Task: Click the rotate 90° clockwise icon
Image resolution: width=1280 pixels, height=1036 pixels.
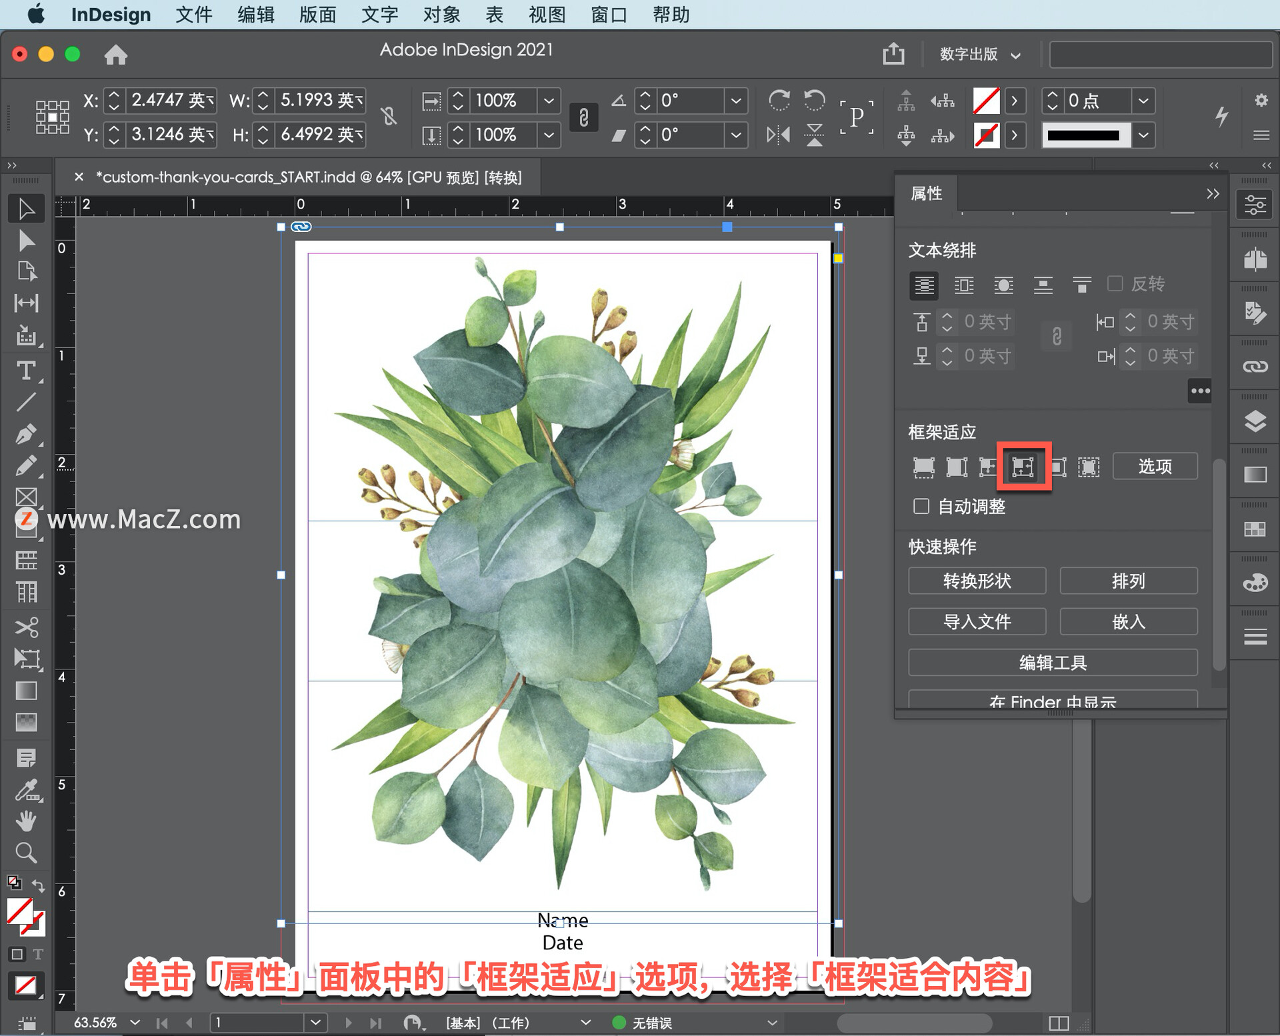Action: click(x=779, y=101)
